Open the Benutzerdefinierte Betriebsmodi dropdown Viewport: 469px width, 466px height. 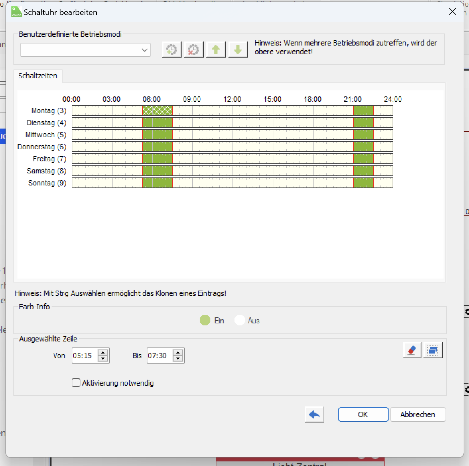point(85,50)
